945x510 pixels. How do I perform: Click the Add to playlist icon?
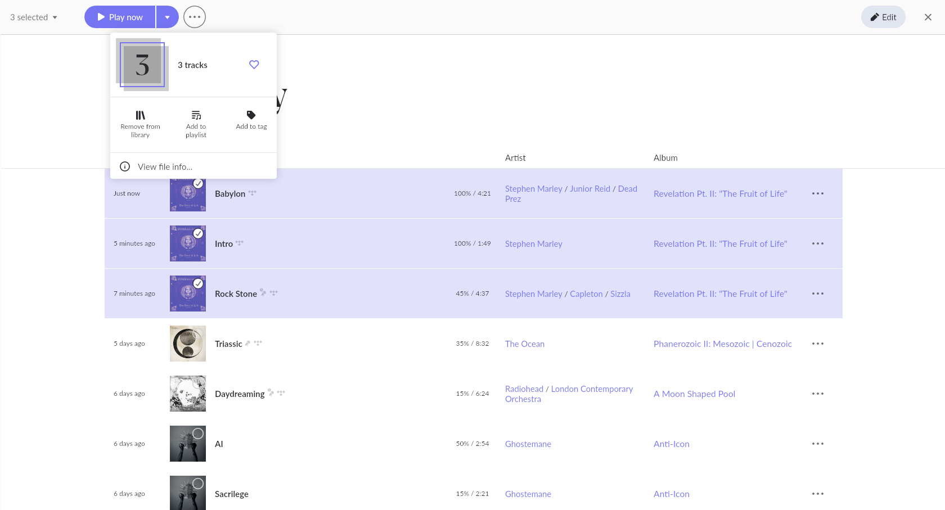point(196,115)
